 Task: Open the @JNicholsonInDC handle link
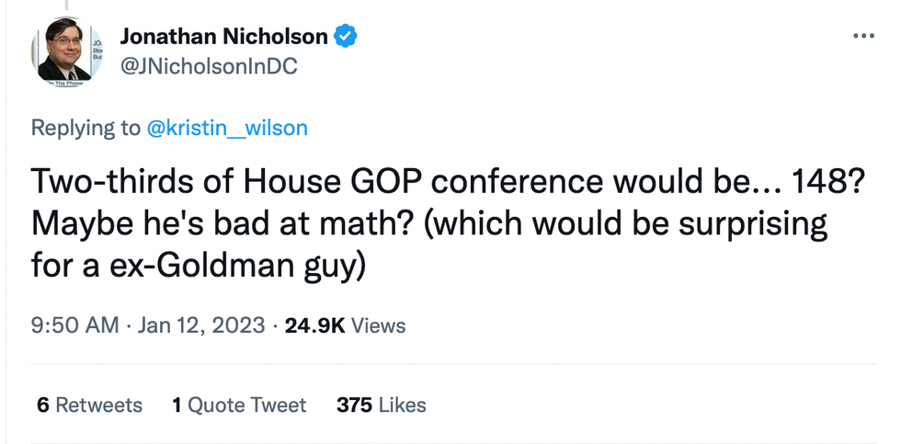[x=209, y=66]
